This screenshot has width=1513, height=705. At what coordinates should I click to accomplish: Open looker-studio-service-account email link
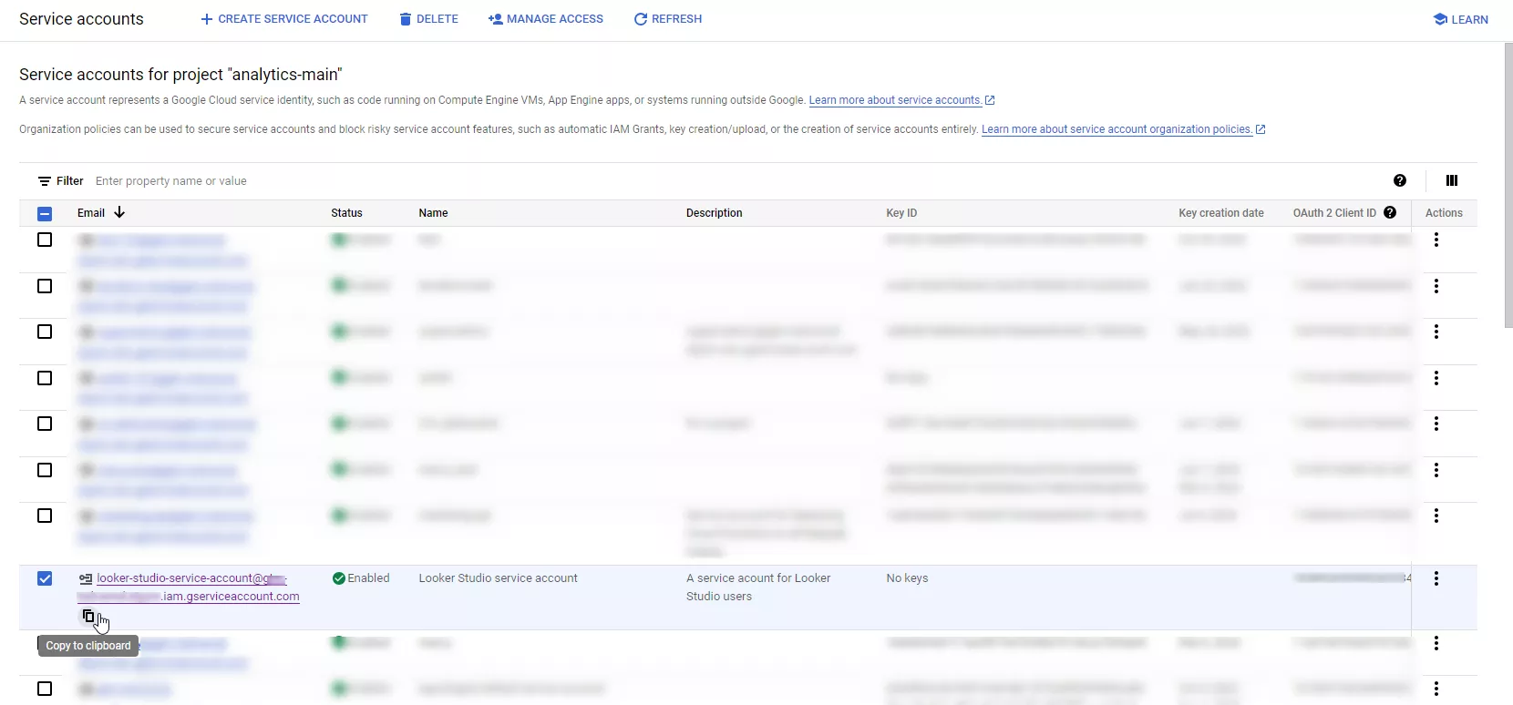pos(189,587)
